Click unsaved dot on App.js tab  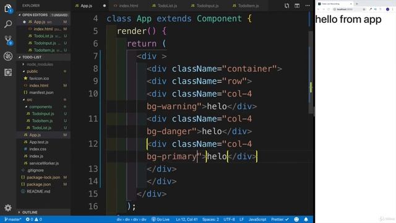point(105,6)
